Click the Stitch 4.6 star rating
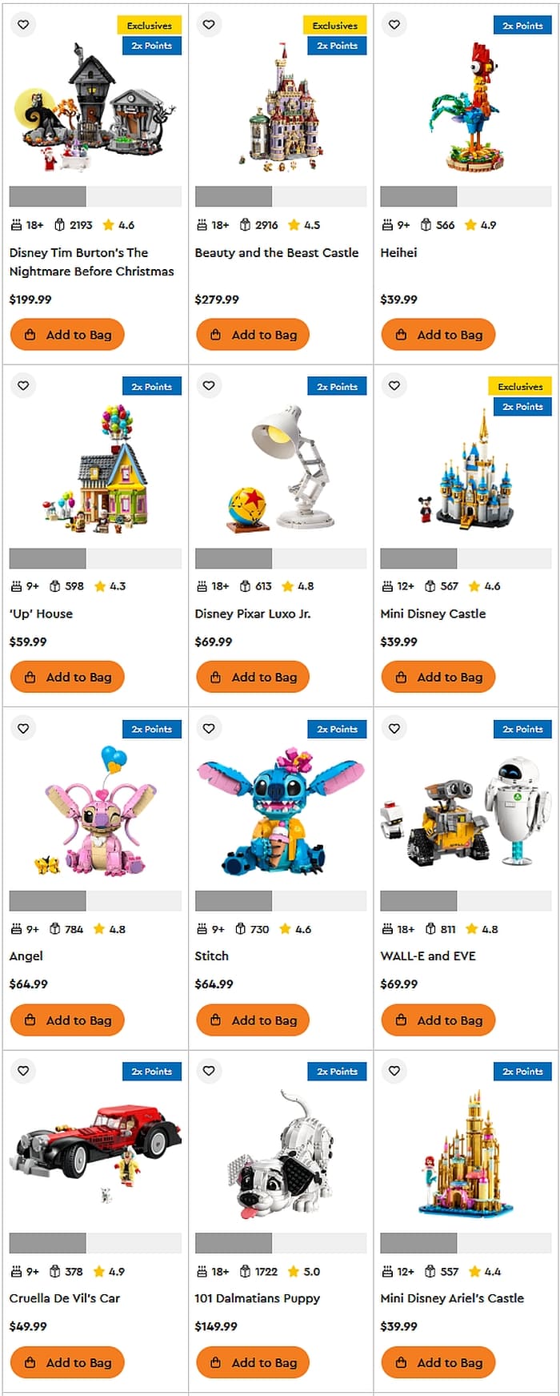The width and height of the screenshot is (560, 1396). click(x=295, y=929)
